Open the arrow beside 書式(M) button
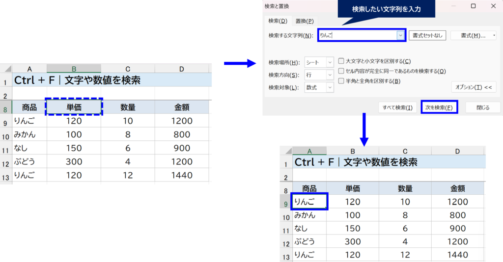This screenshot has width=503, height=262. click(x=494, y=35)
